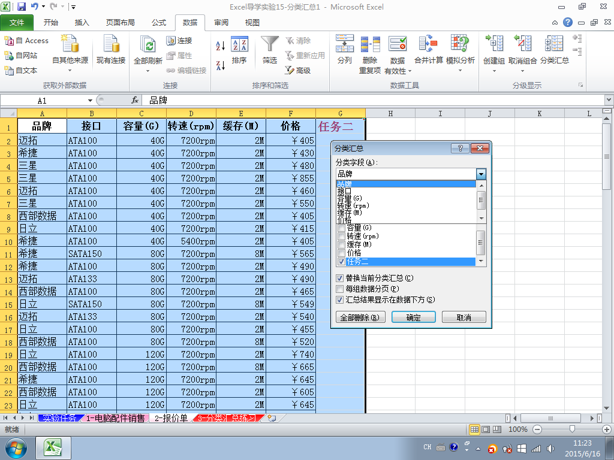Click Remove Duplicates (删除重复项)
The image size is (614, 460).
[x=370, y=54]
